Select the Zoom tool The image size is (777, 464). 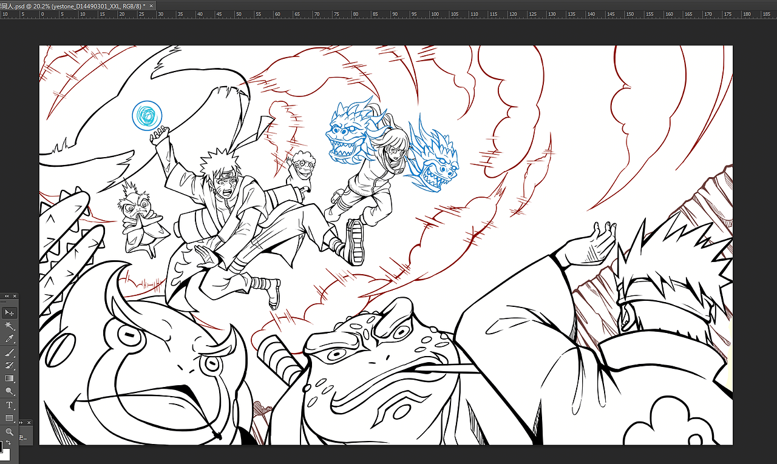9,432
